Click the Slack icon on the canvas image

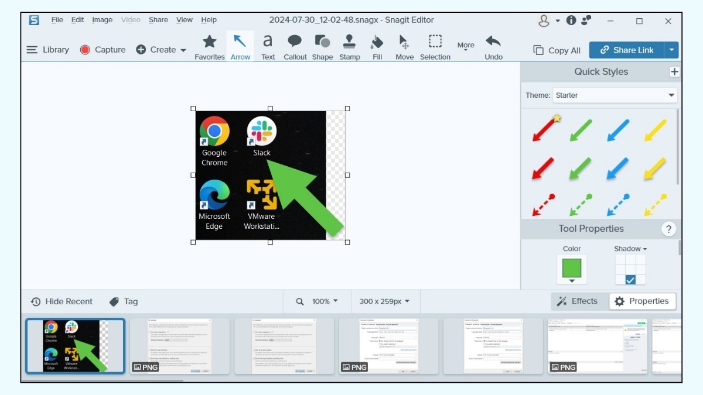click(x=261, y=131)
